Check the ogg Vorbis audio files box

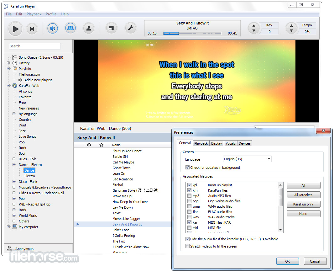tap(189, 201)
